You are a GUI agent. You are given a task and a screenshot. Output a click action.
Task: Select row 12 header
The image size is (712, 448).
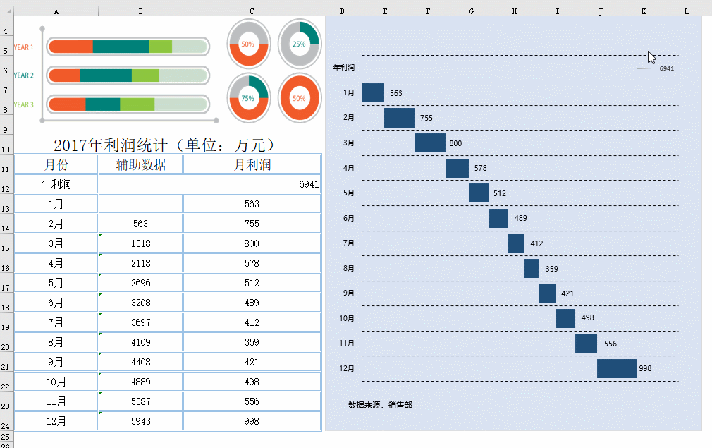(x=6, y=184)
